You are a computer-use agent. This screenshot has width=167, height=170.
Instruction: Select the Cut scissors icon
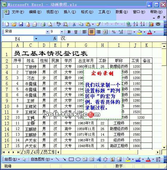pyautogui.click(x=74, y=24)
